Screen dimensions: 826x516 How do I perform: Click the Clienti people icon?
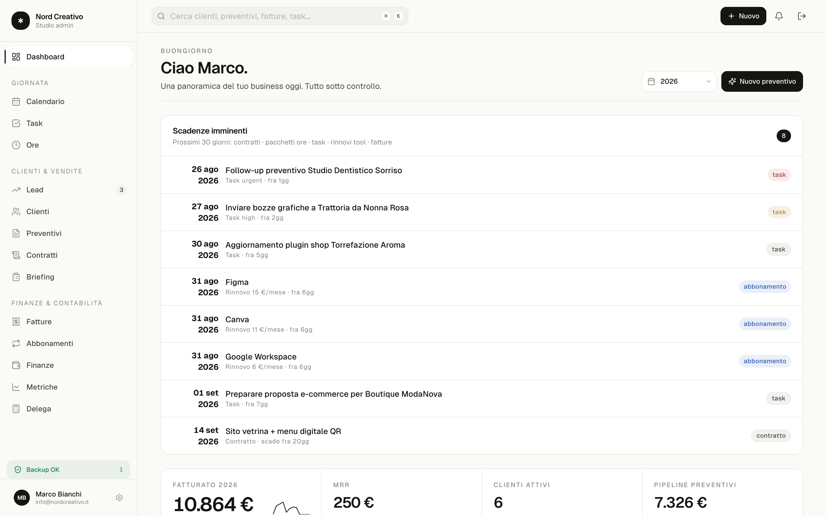point(16,212)
